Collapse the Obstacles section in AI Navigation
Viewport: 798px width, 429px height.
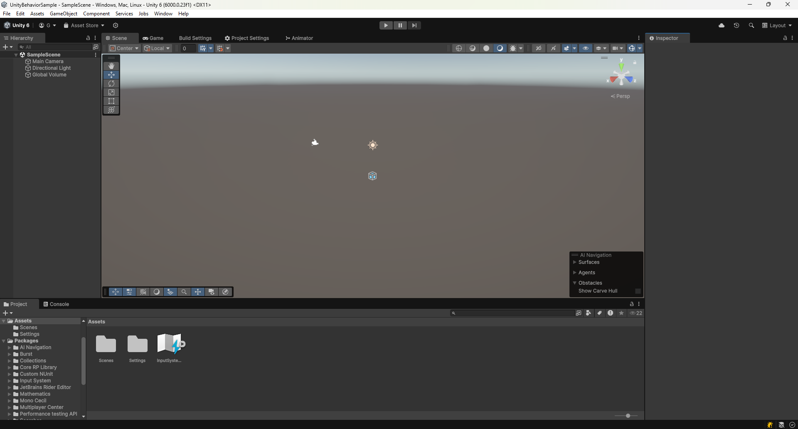point(575,283)
